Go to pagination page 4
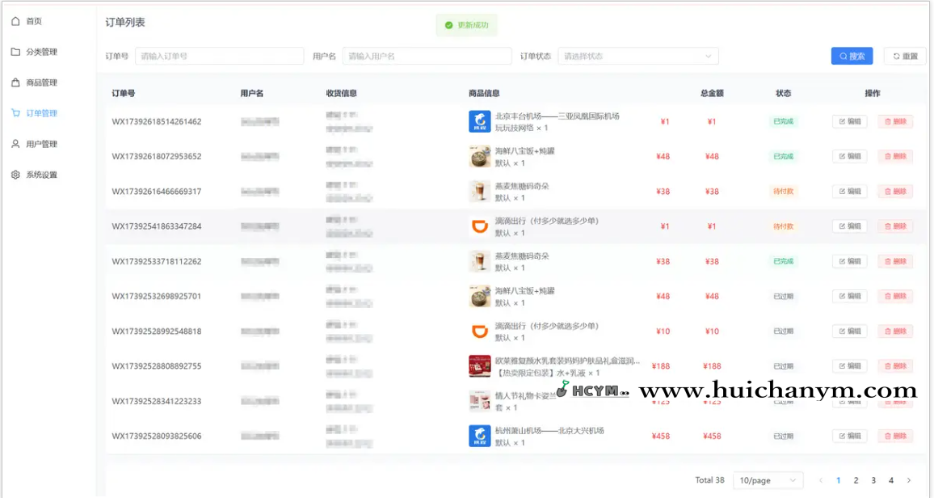The width and height of the screenshot is (934, 498). [891, 480]
